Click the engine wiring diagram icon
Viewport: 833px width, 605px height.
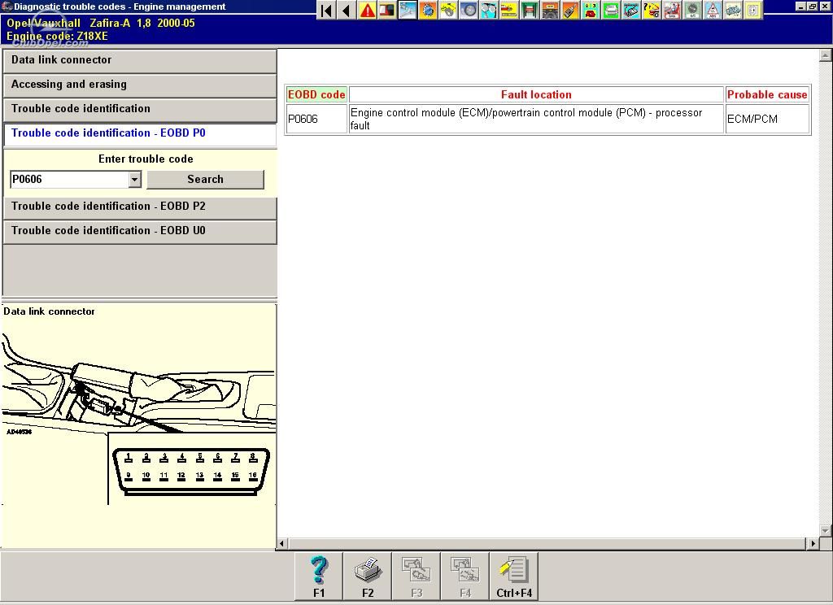click(732, 10)
